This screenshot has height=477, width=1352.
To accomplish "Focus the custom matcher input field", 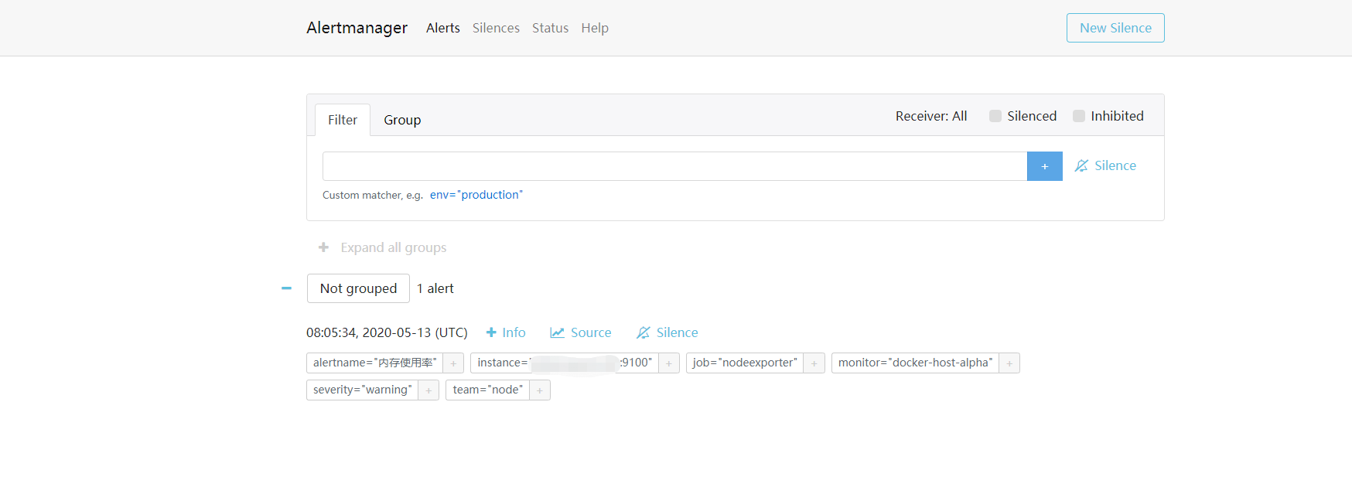I will point(674,166).
